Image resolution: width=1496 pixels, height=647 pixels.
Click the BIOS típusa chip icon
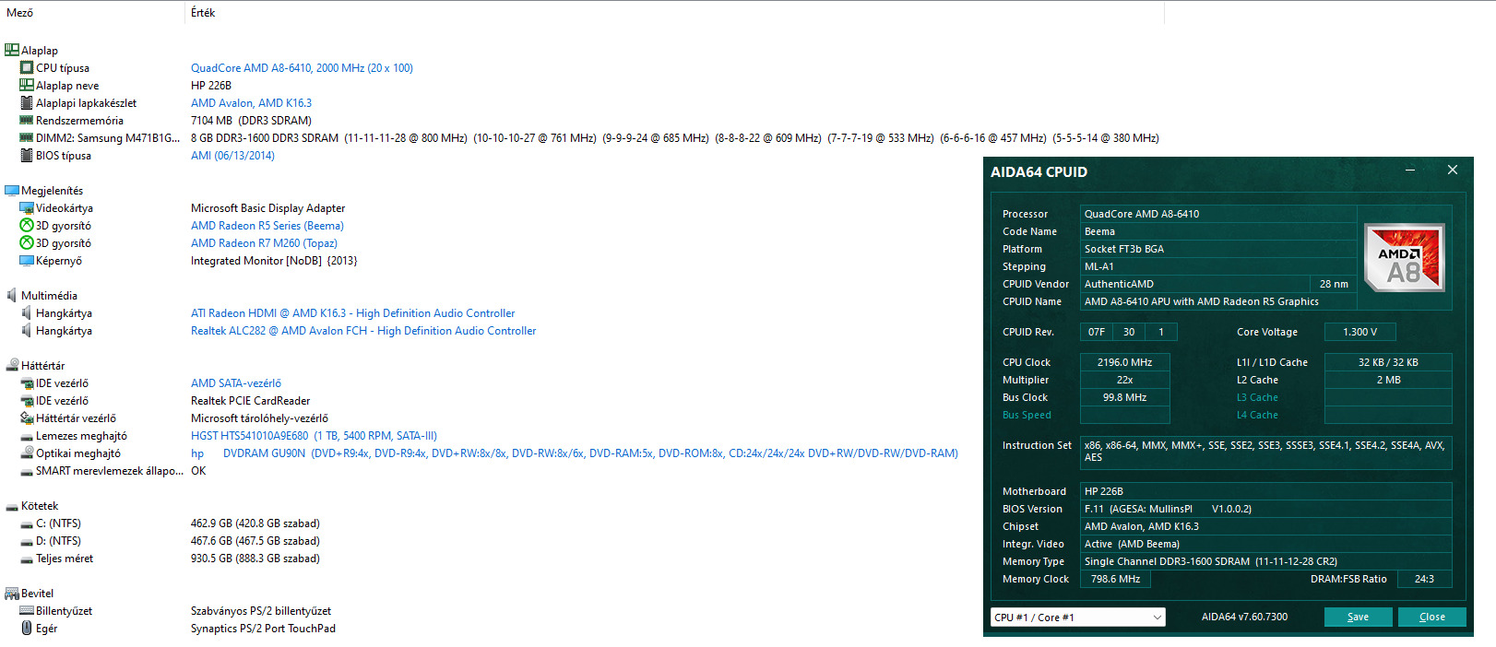click(27, 155)
